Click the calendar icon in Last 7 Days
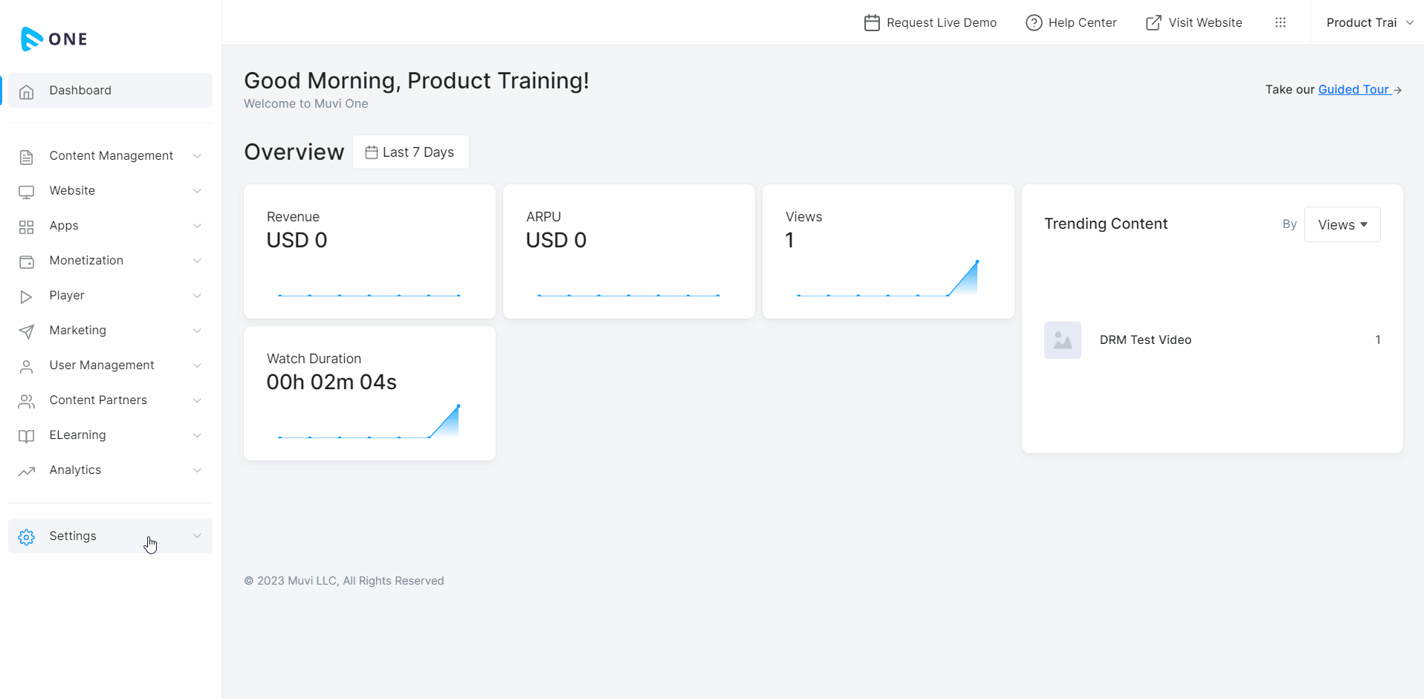Image resolution: width=1424 pixels, height=699 pixels. click(372, 152)
